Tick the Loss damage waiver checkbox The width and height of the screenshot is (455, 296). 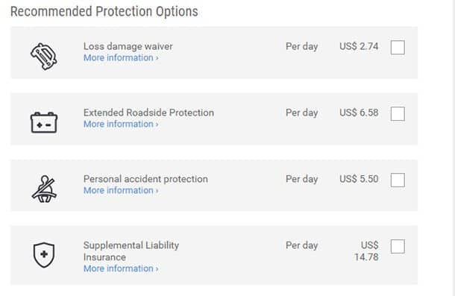pos(398,47)
